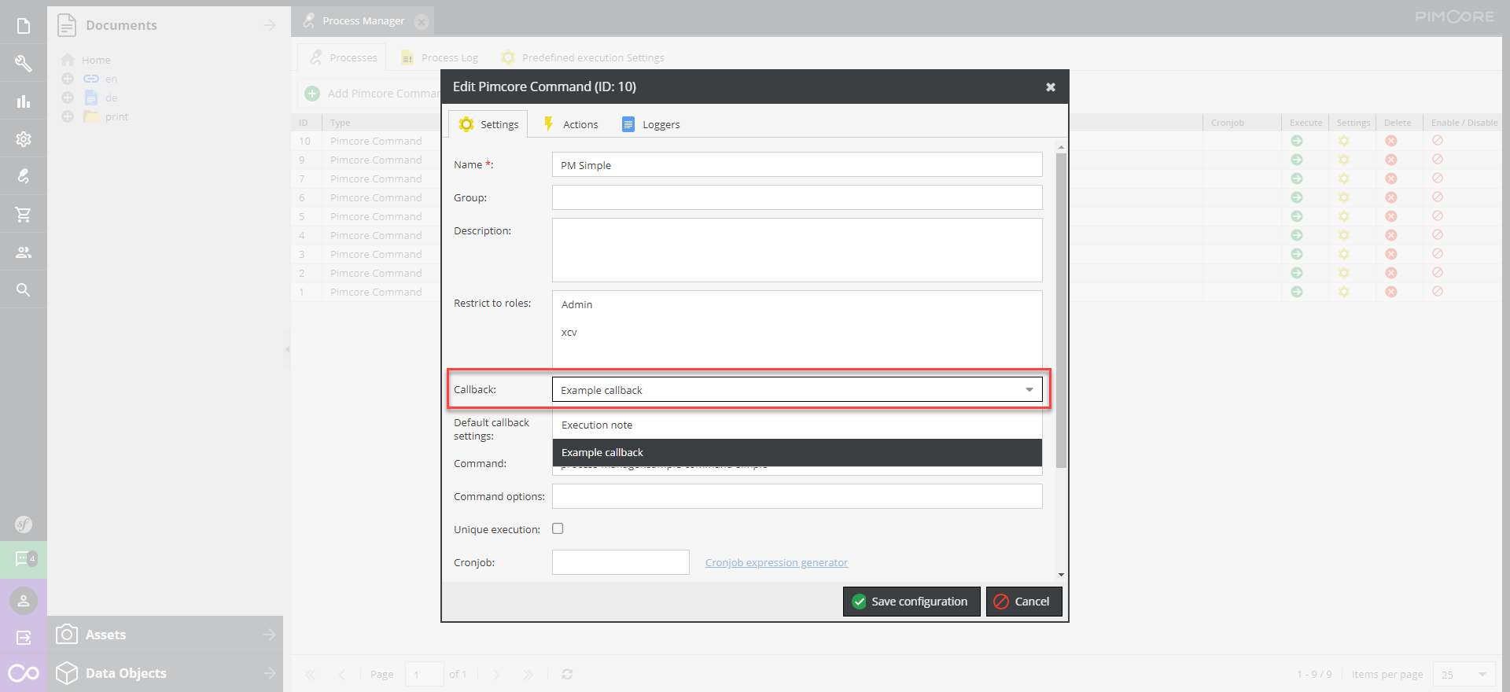Viewport: 1510px width, 692px height.
Task: Close the Process Manager tab
Action: pos(422,22)
